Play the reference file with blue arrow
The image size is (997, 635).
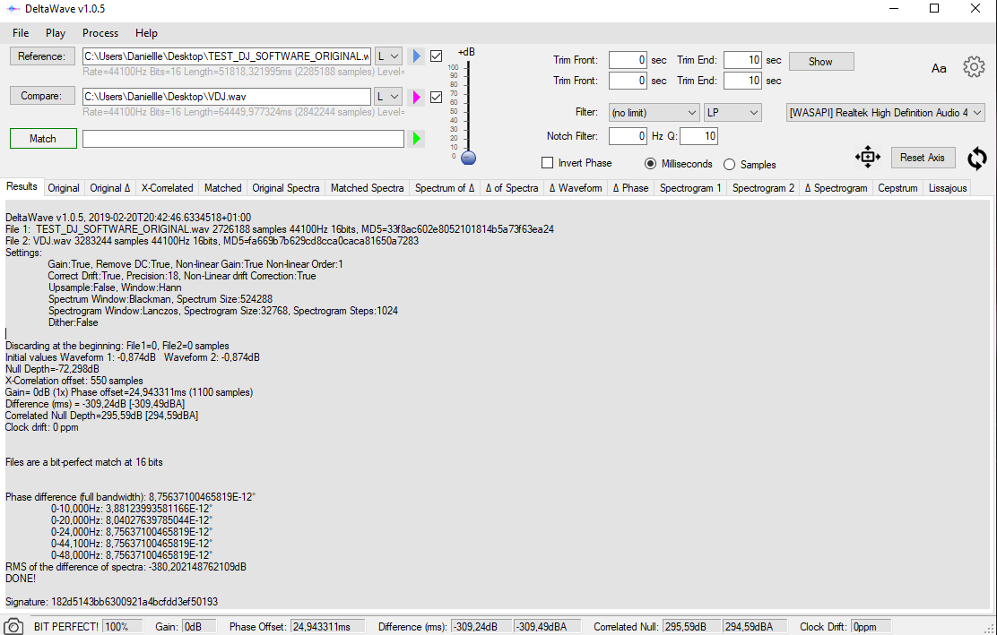click(416, 56)
